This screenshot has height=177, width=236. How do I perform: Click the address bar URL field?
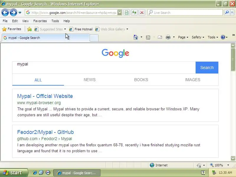tap(71, 13)
